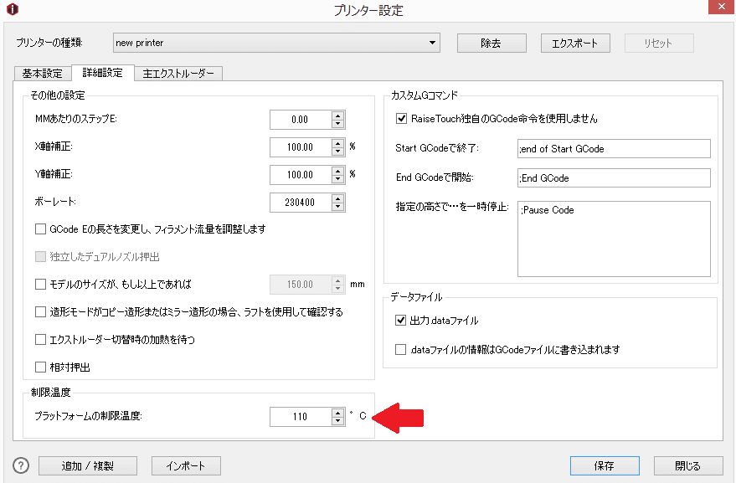This screenshot has width=736, height=483.
Task: Toggle the モデルのサイズが checkbox
Action: (x=41, y=285)
